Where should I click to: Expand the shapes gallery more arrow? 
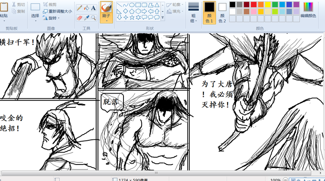click(x=162, y=18)
